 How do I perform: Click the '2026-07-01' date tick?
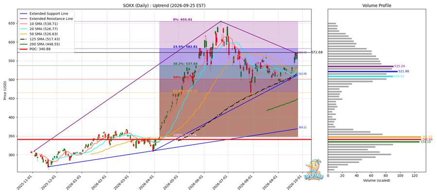[x=221, y=182]
